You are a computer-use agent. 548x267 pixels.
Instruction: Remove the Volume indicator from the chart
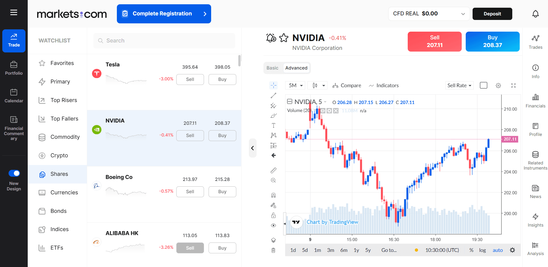click(336, 111)
